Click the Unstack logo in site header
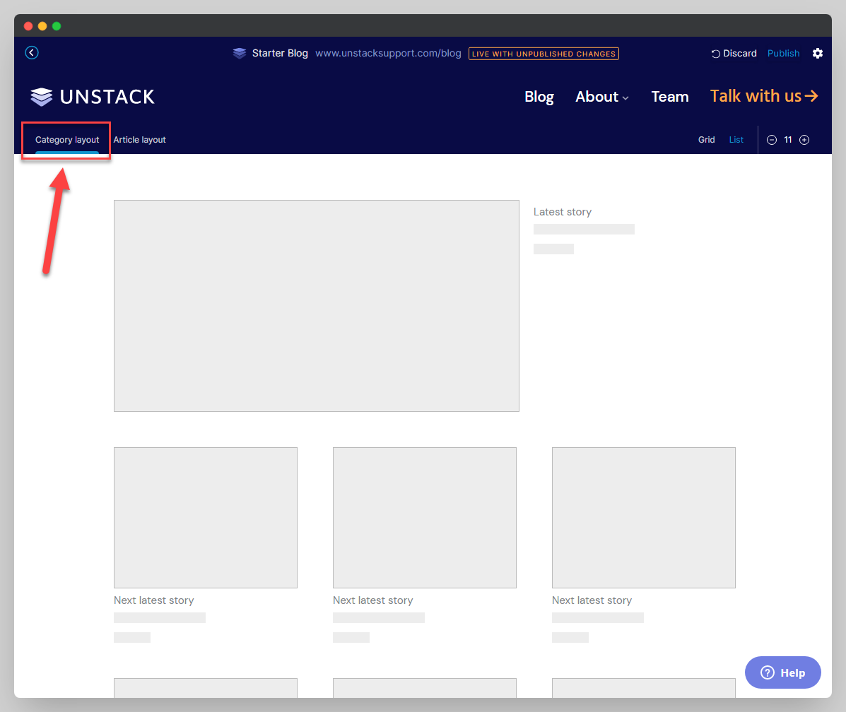Screen dimensions: 846x712 (93, 97)
